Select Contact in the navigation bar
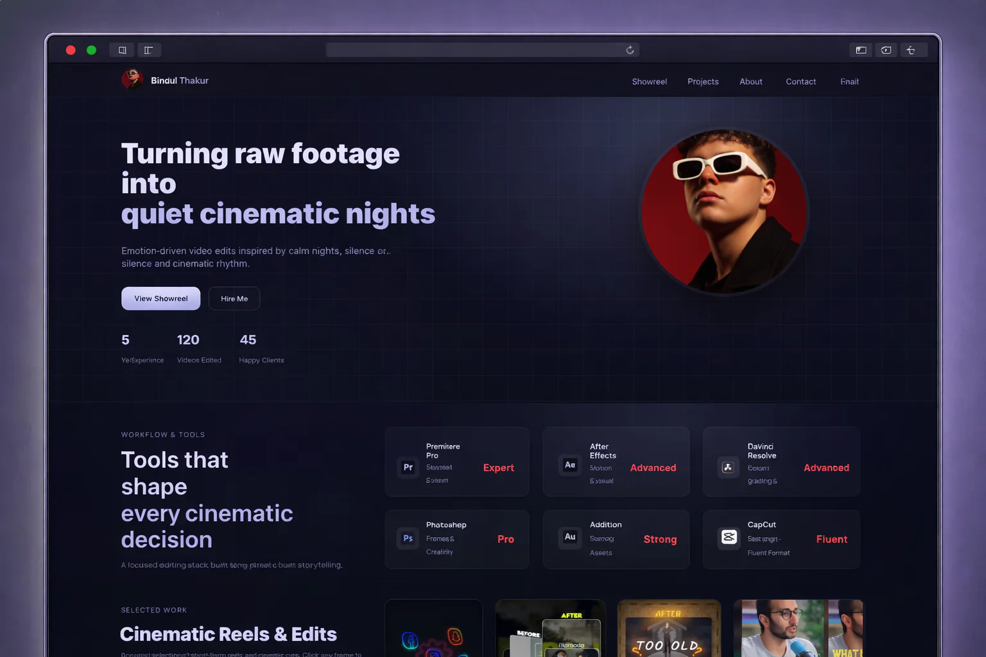Image resolution: width=986 pixels, height=657 pixels. pyautogui.click(x=800, y=81)
